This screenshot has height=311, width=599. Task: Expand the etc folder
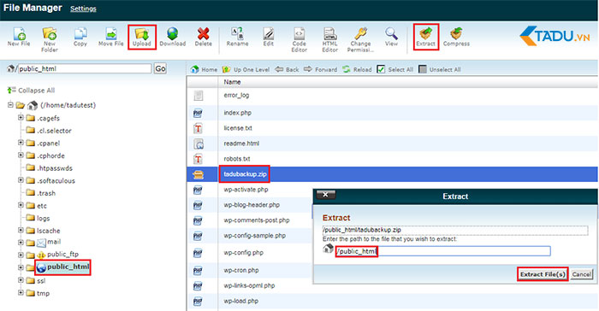21,205
